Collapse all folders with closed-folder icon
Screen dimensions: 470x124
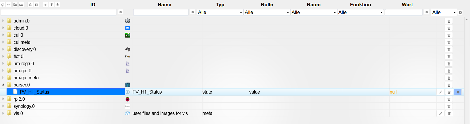(x=15, y=5)
